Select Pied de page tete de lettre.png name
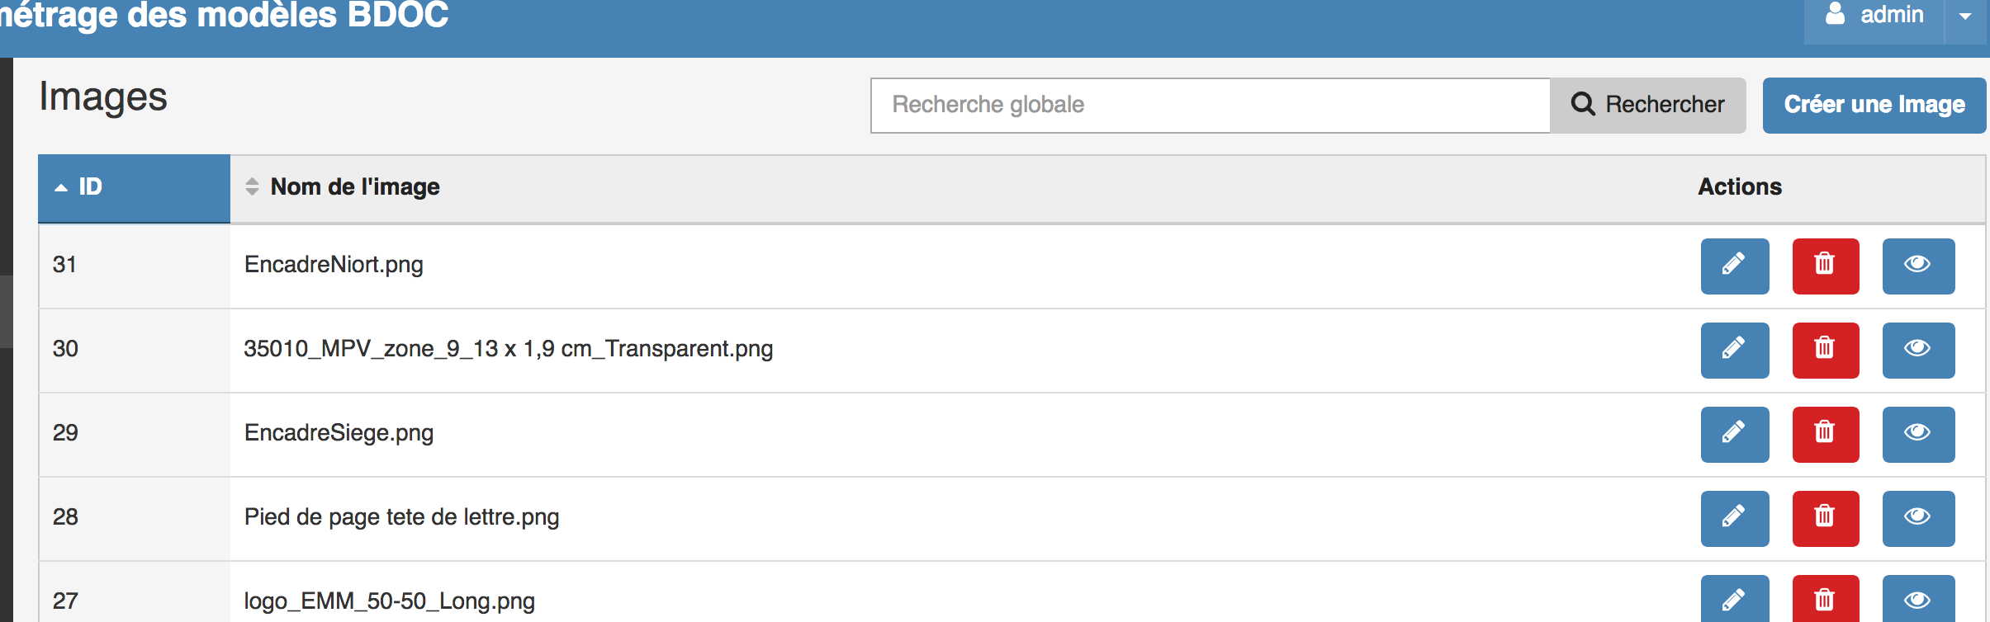Image resolution: width=1990 pixels, height=622 pixels. (x=401, y=517)
